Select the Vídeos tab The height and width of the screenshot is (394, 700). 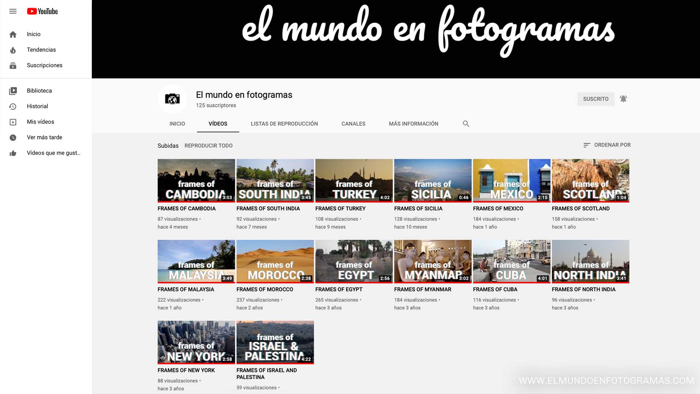pos(218,124)
